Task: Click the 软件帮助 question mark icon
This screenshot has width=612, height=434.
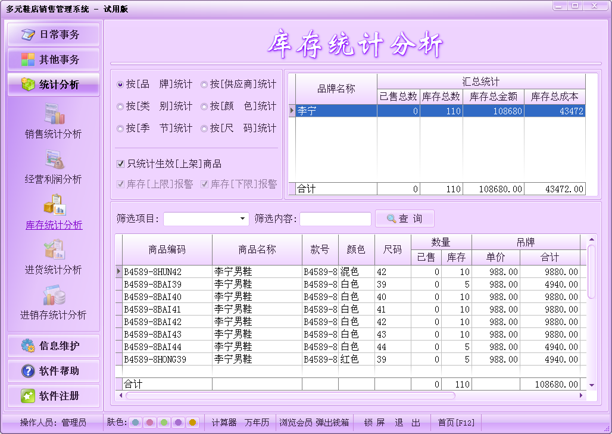Action: 28,370
